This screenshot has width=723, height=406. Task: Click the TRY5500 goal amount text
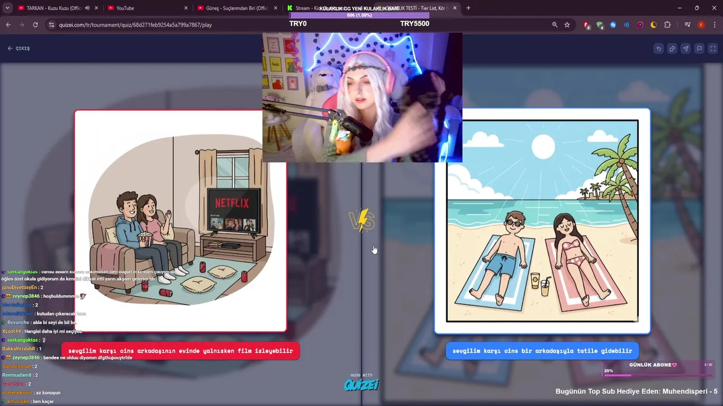pos(415,24)
